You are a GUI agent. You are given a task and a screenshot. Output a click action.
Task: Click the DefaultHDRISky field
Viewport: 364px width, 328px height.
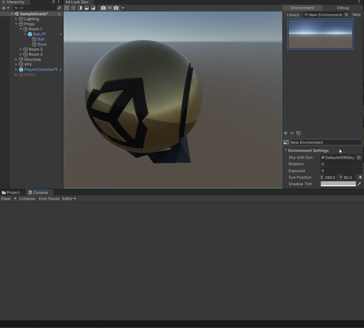[x=338, y=157]
